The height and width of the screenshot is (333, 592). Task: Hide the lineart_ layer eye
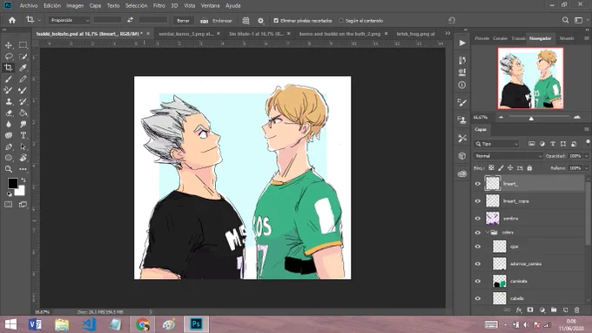[x=478, y=184]
